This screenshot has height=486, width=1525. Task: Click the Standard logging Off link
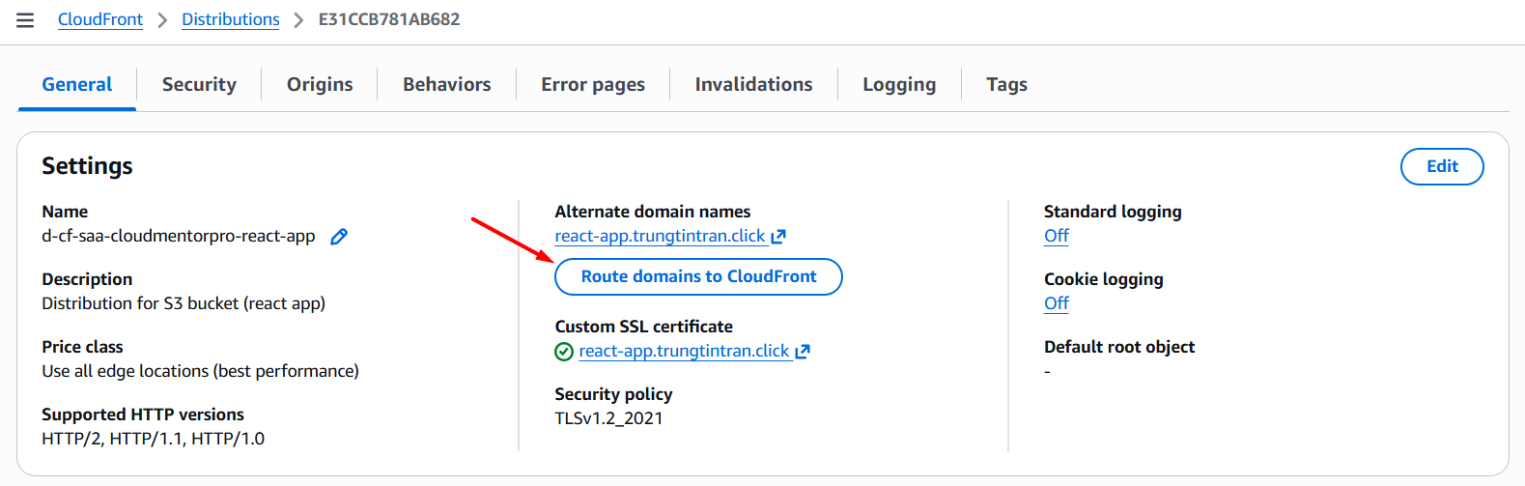(1057, 236)
